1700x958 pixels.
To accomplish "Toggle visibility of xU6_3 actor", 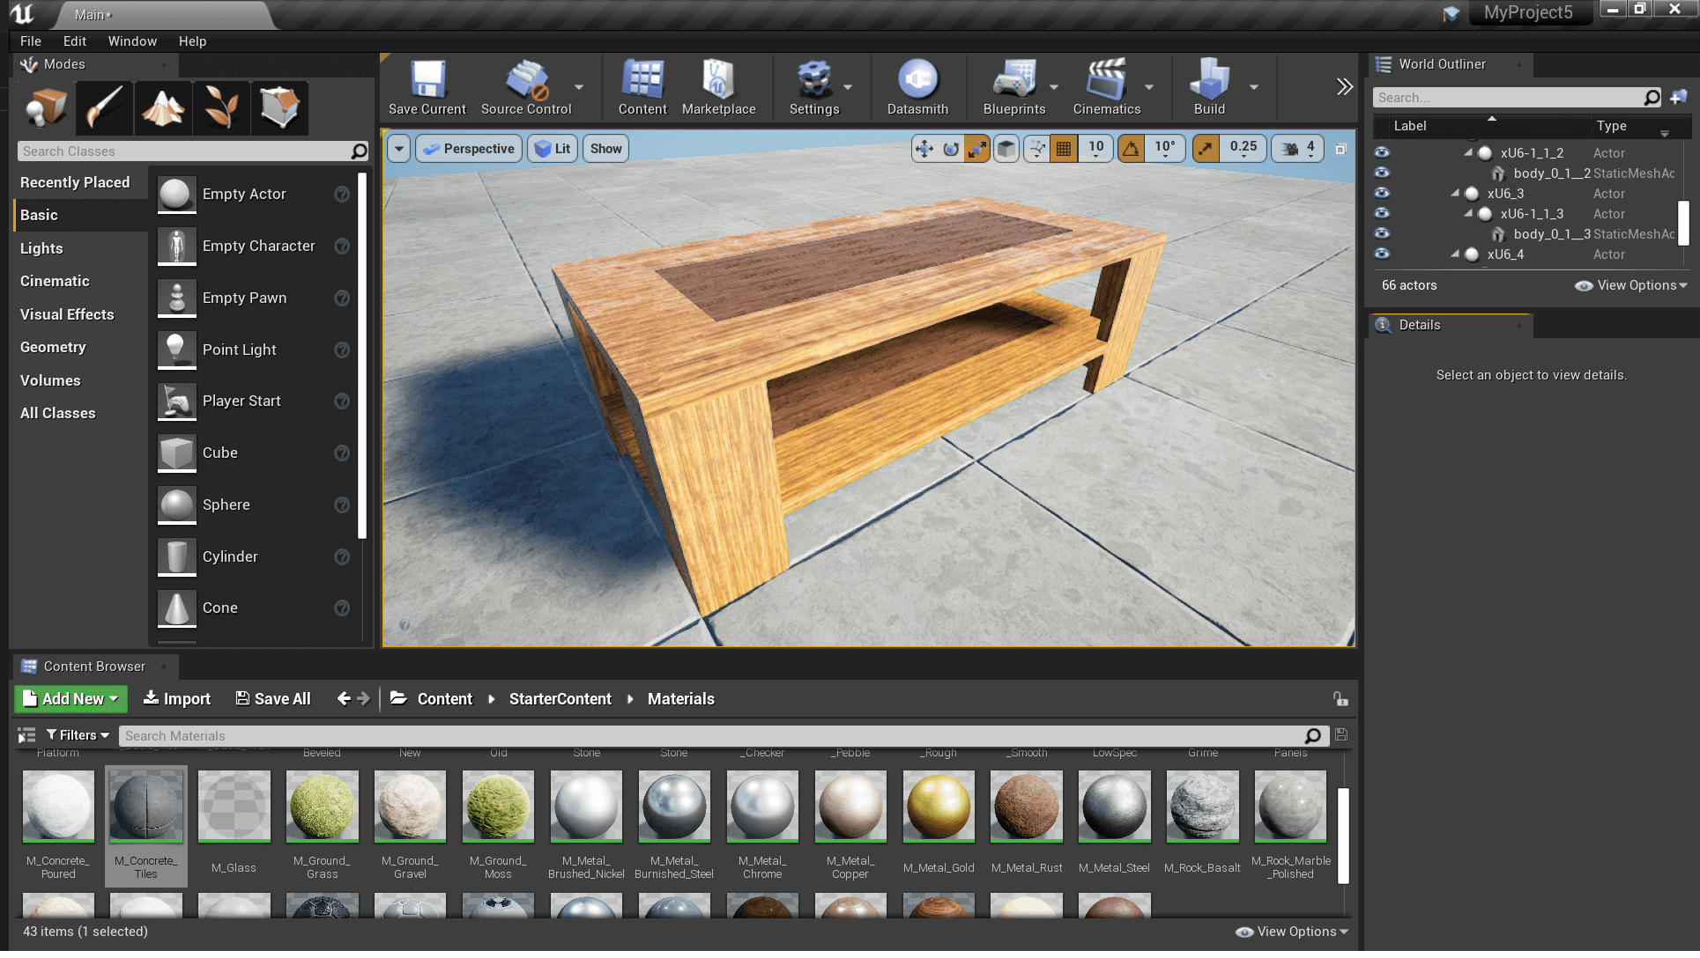I will pos(1381,193).
